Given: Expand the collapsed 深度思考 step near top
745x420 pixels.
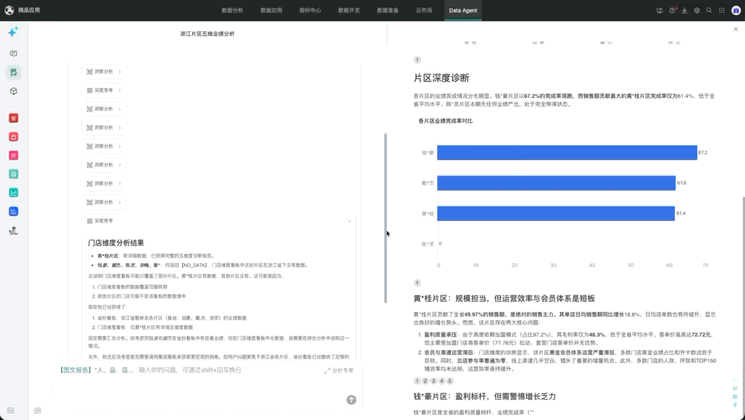Looking at the screenshot, I should (x=104, y=90).
